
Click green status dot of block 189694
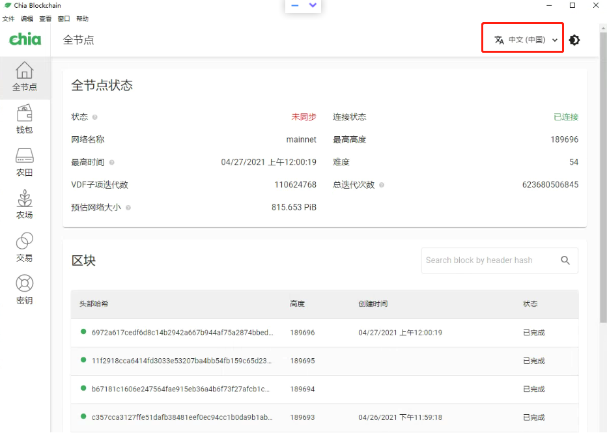tap(83, 388)
